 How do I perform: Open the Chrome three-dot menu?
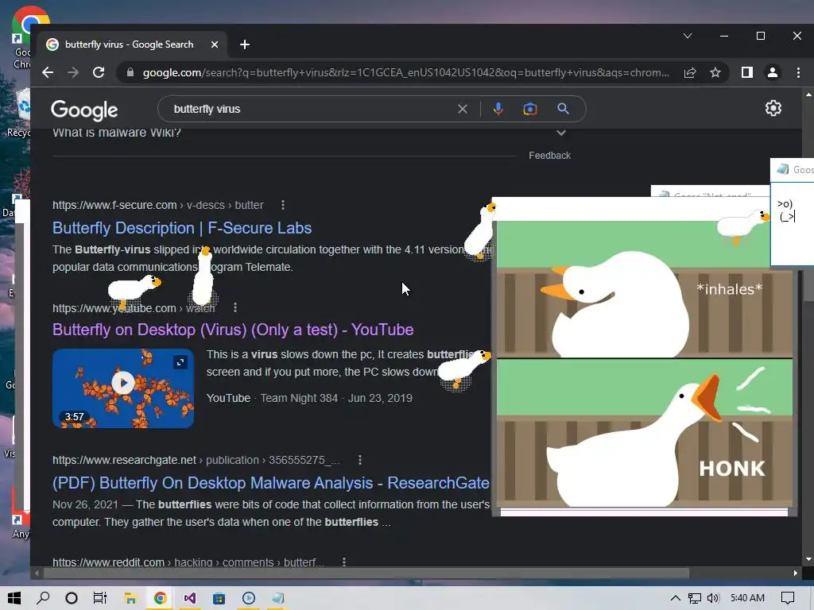[x=798, y=72]
